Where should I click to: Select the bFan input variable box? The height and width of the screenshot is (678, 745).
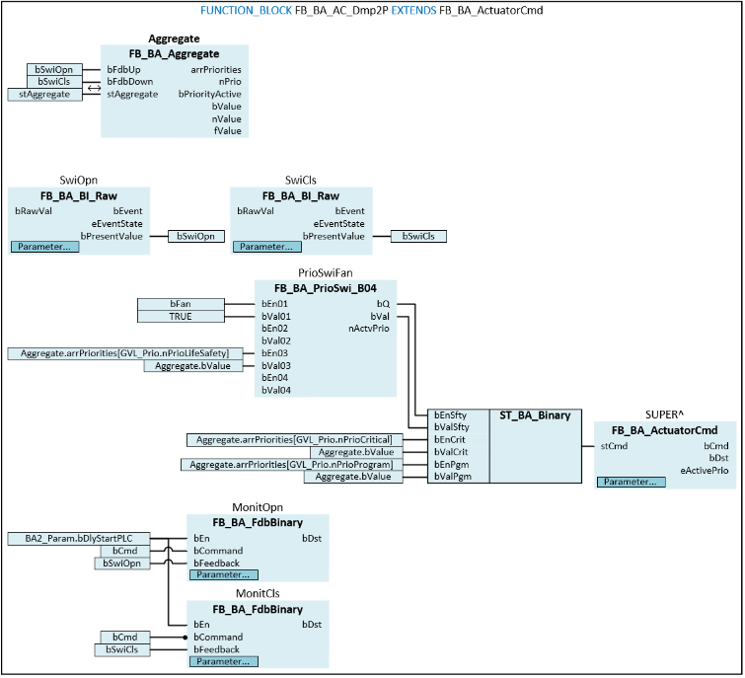[180, 304]
